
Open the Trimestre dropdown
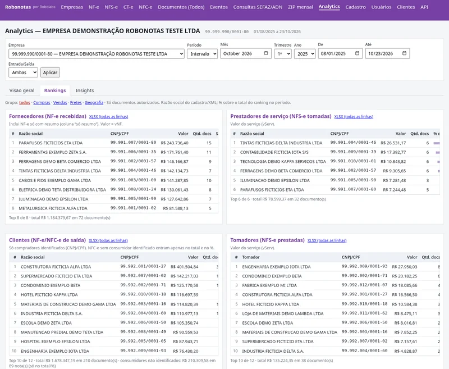(283, 54)
